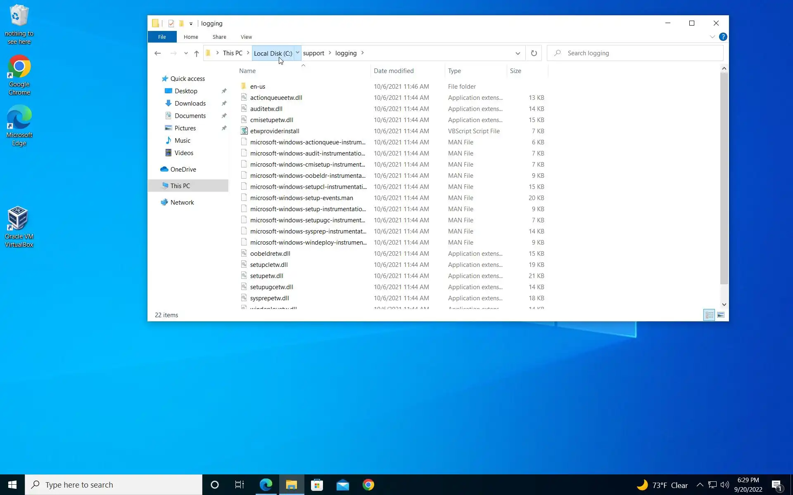
Task: Open the address bar history dropdown
Action: click(x=518, y=53)
